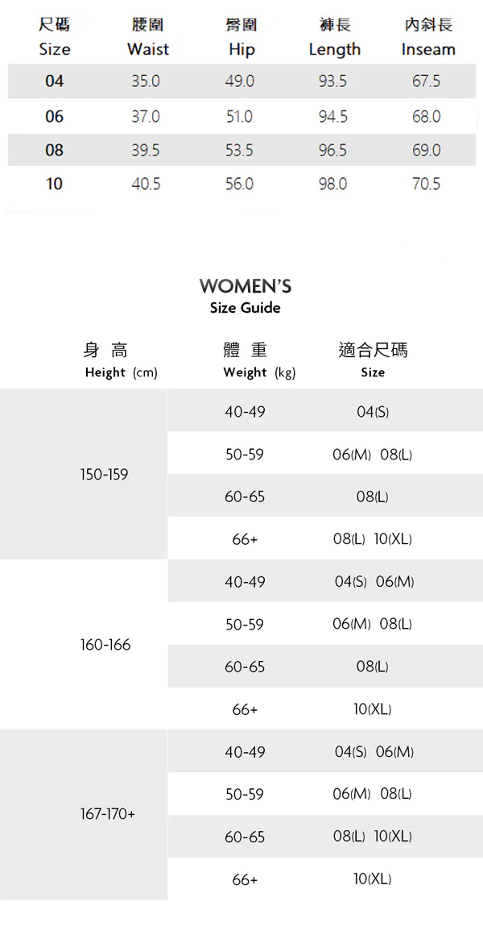Click the 167-170+ height range cell
Image resolution: width=483 pixels, height=935 pixels.
coord(107,814)
